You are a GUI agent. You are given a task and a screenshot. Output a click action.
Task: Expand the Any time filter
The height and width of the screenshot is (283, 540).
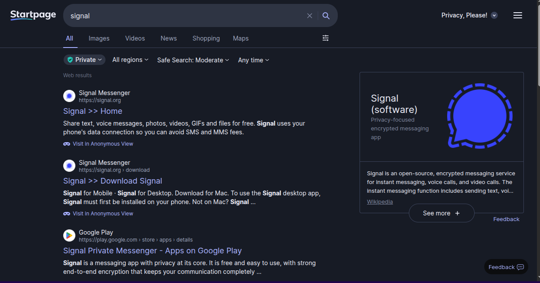253,60
